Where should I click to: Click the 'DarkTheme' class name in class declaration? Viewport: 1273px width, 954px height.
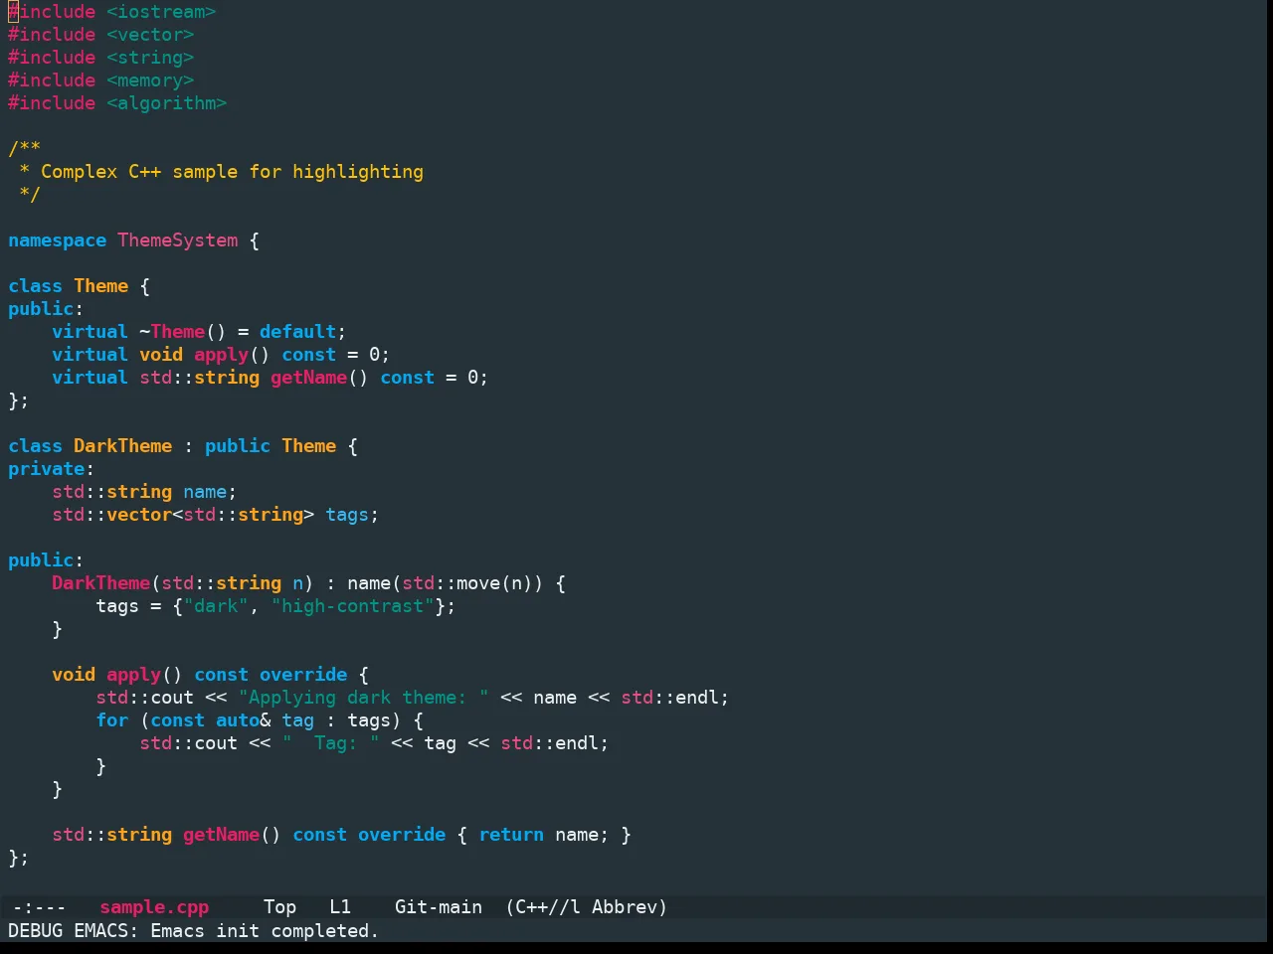[x=123, y=446]
